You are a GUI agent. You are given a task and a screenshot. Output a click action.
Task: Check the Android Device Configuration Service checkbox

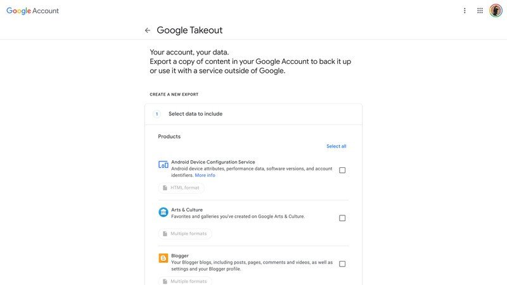[342, 170]
